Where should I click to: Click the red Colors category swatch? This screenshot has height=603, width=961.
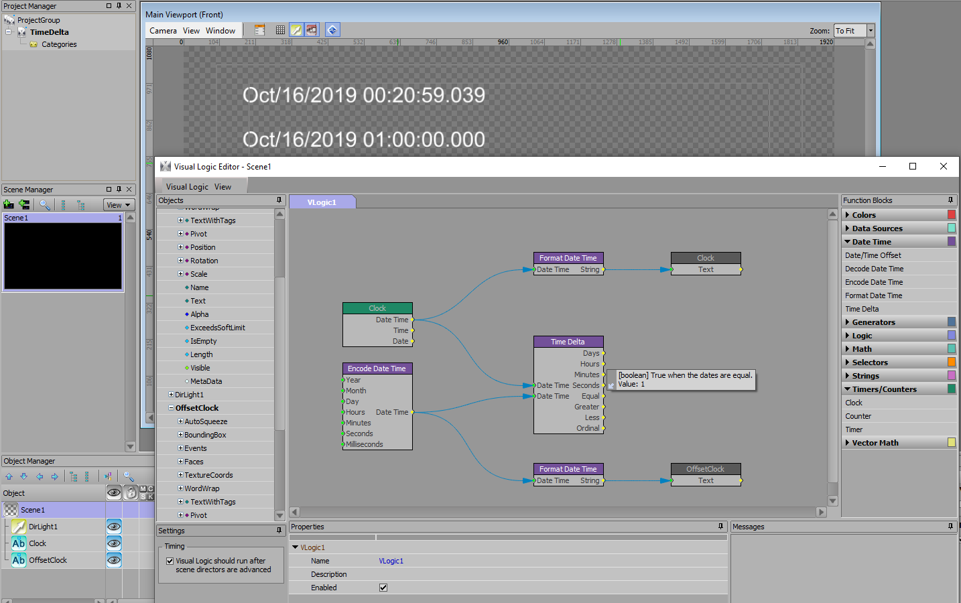tap(951, 215)
